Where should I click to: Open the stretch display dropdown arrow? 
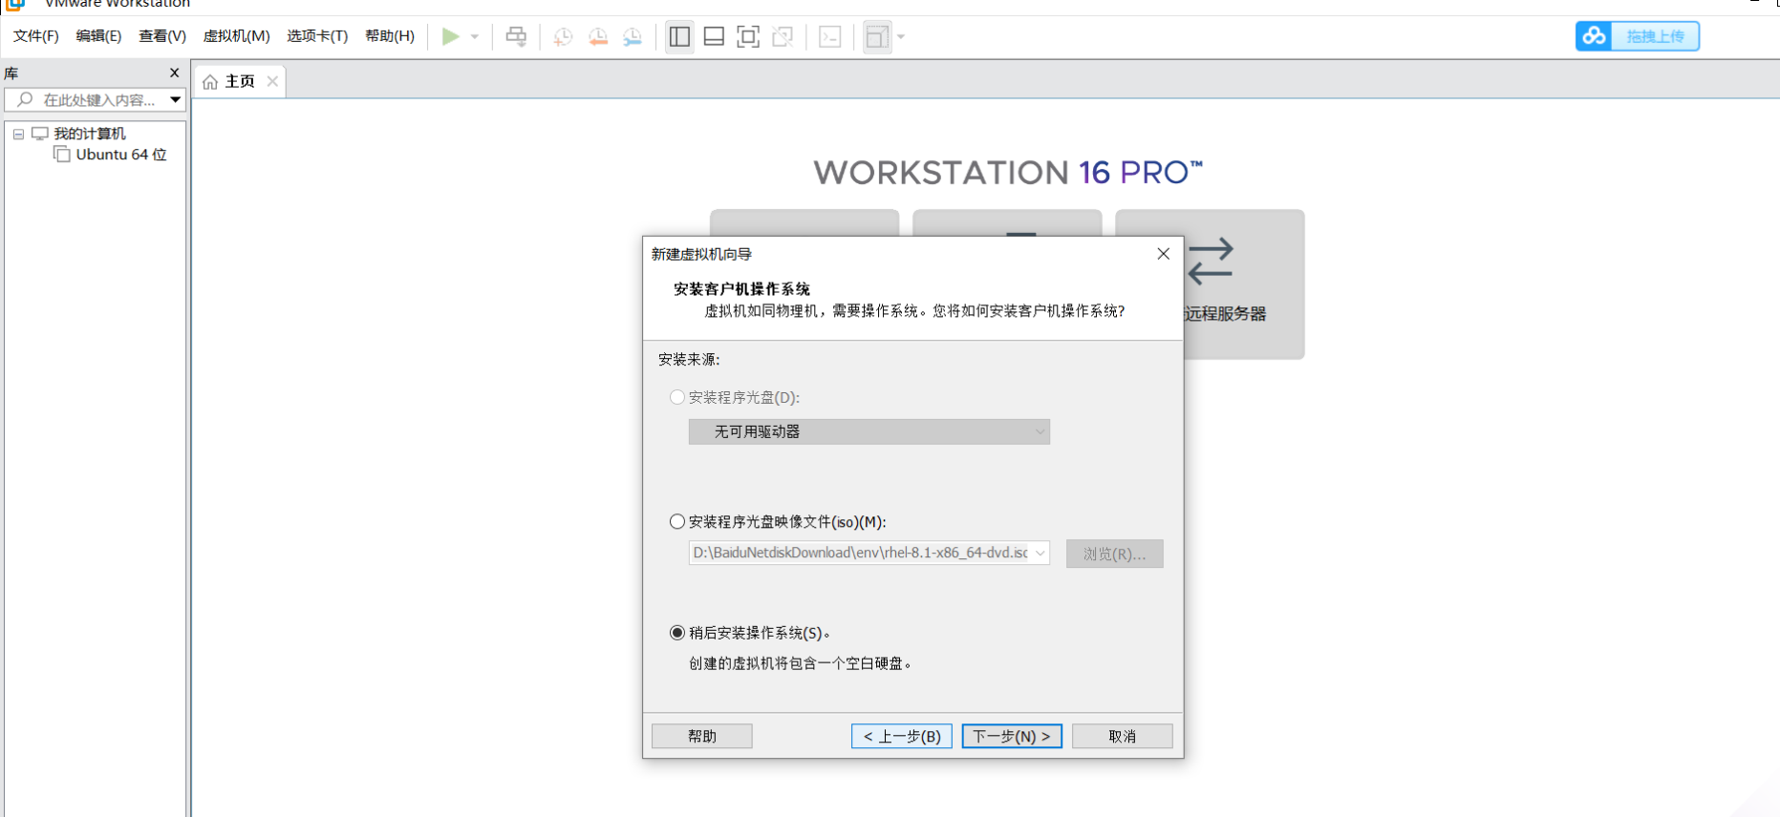coord(901,37)
